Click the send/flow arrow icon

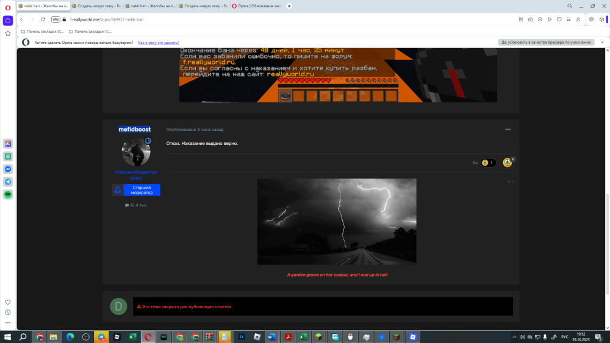550,19
